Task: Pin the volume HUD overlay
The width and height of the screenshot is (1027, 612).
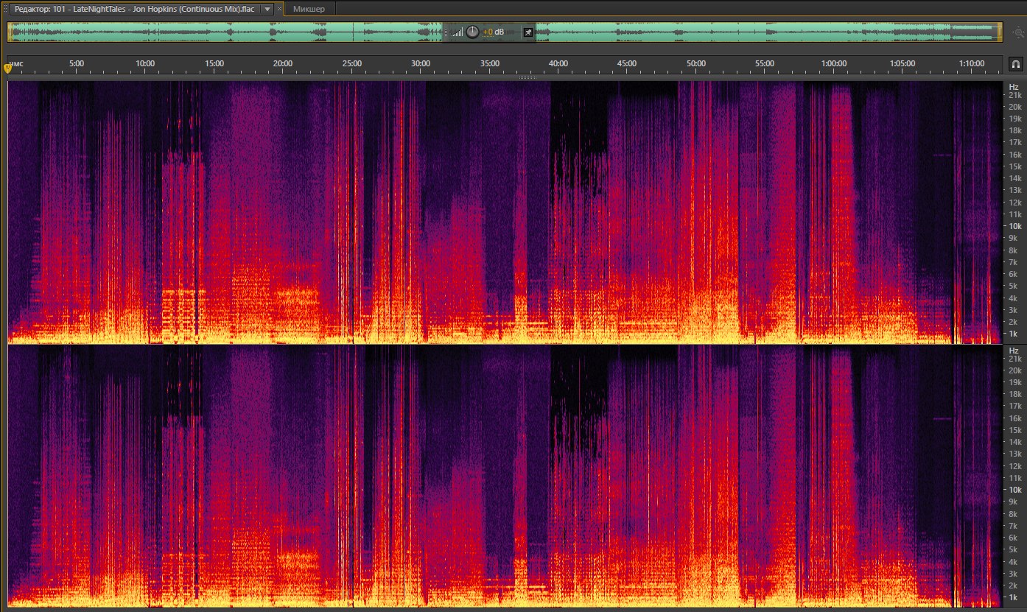Action: tap(527, 32)
